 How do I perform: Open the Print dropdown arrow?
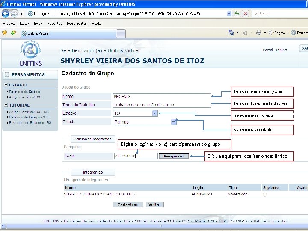(x=265, y=33)
